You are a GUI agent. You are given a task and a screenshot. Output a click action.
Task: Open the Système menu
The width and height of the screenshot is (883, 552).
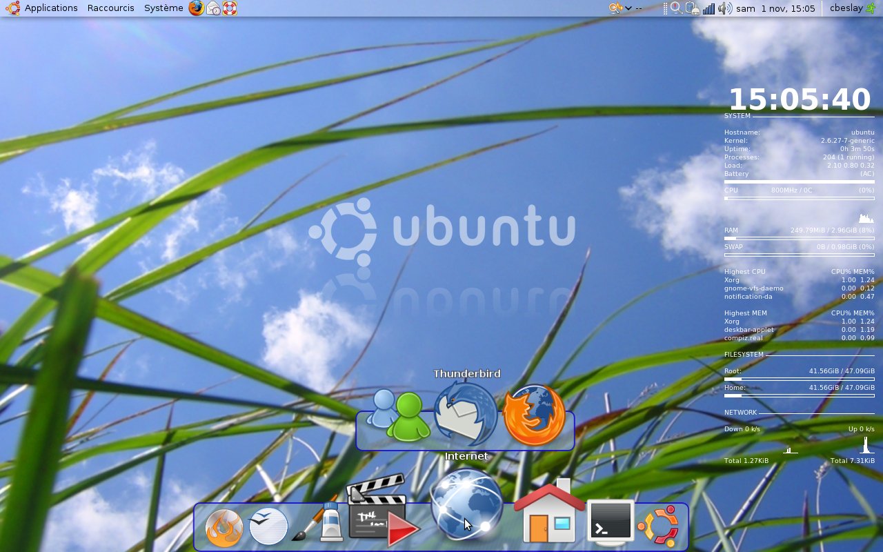tap(163, 8)
